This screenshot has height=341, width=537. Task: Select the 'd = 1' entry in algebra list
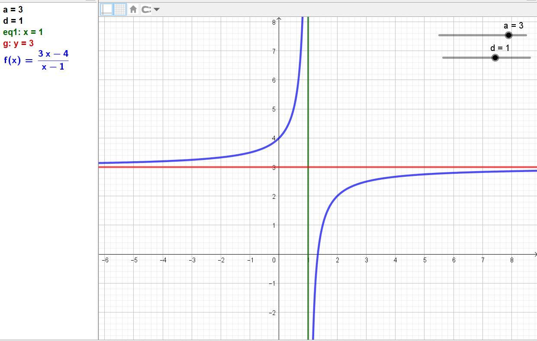13,21
